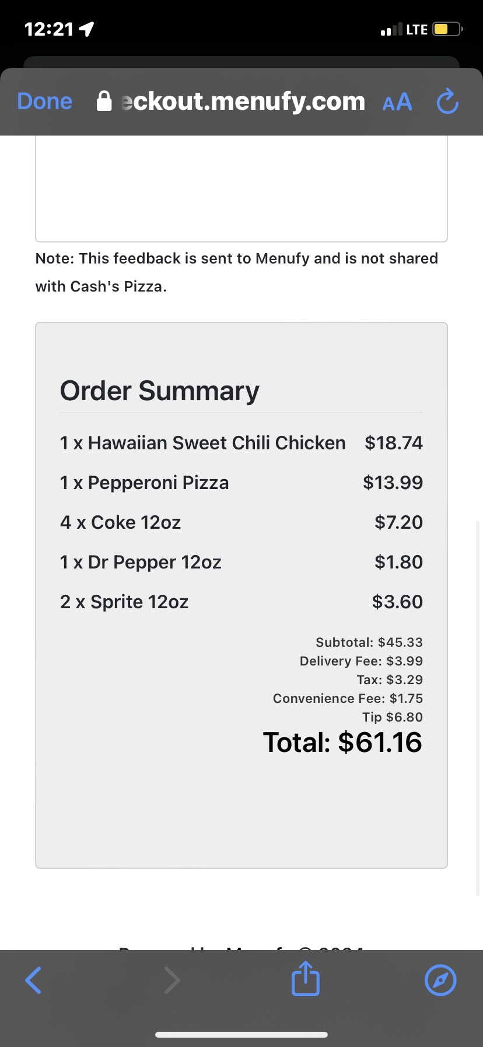The width and height of the screenshot is (483, 1047).
Task: Tap the home indicator bar
Action: click(242, 1035)
